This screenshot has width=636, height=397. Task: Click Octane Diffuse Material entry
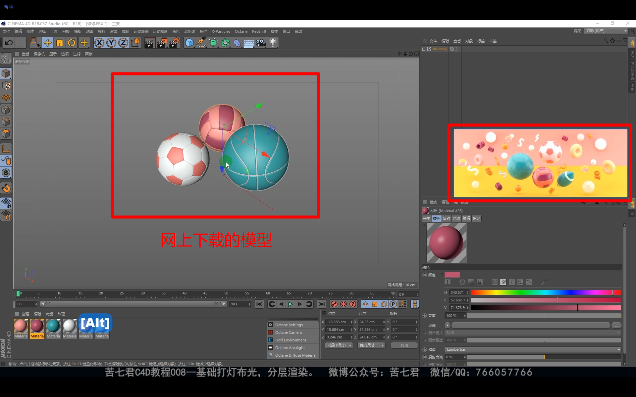point(295,355)
